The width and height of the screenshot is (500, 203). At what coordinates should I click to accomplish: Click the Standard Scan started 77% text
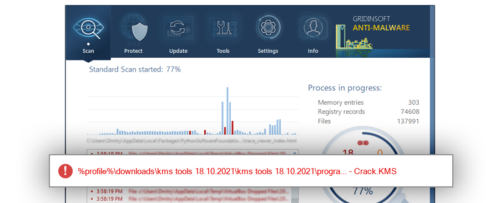pos(135,69)
